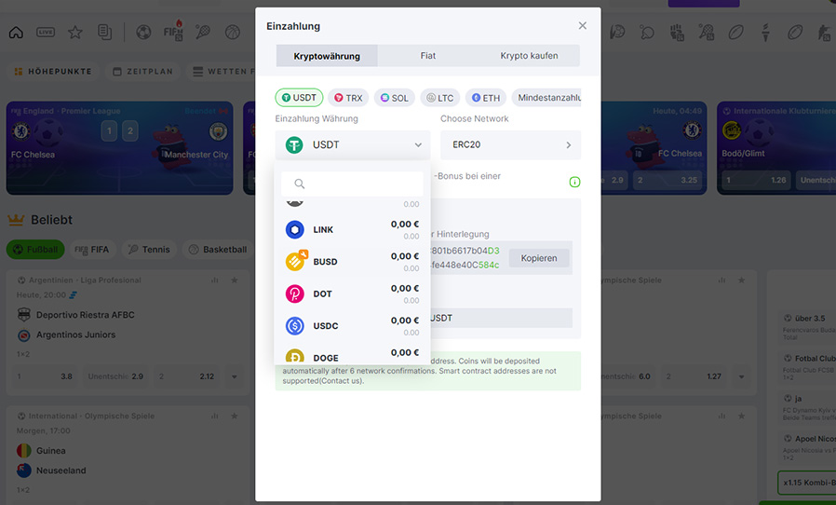Select the football sport icon in navigation
This screenshot has width=836, height=505.
(x=143, y=33)
